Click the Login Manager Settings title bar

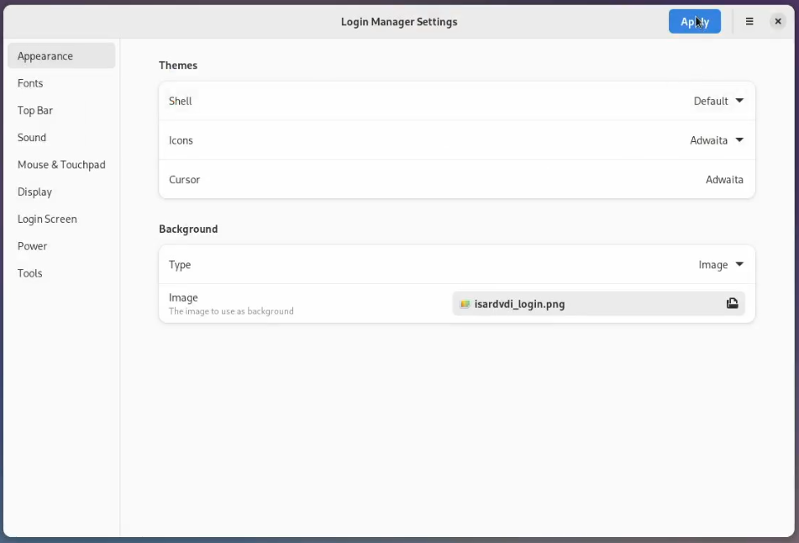399,22
